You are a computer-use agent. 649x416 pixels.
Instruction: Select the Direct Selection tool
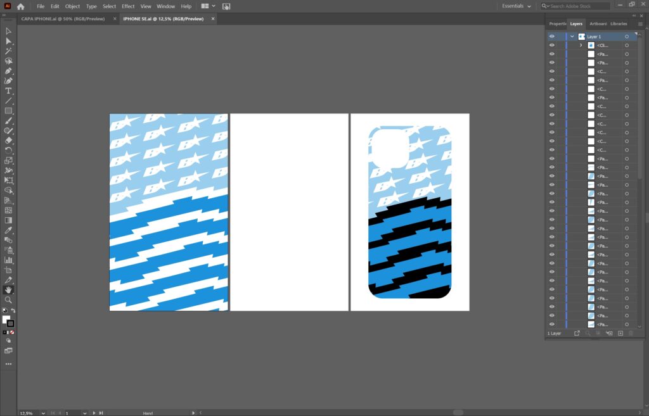(x=8, y=41)
